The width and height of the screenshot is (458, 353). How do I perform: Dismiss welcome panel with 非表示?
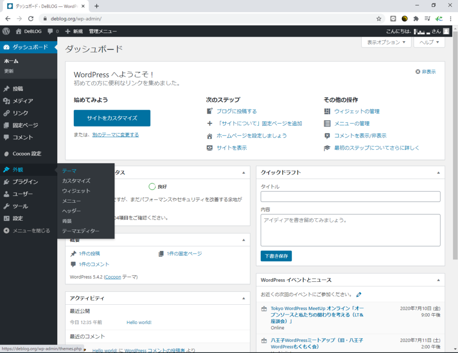tap(426, 72)
